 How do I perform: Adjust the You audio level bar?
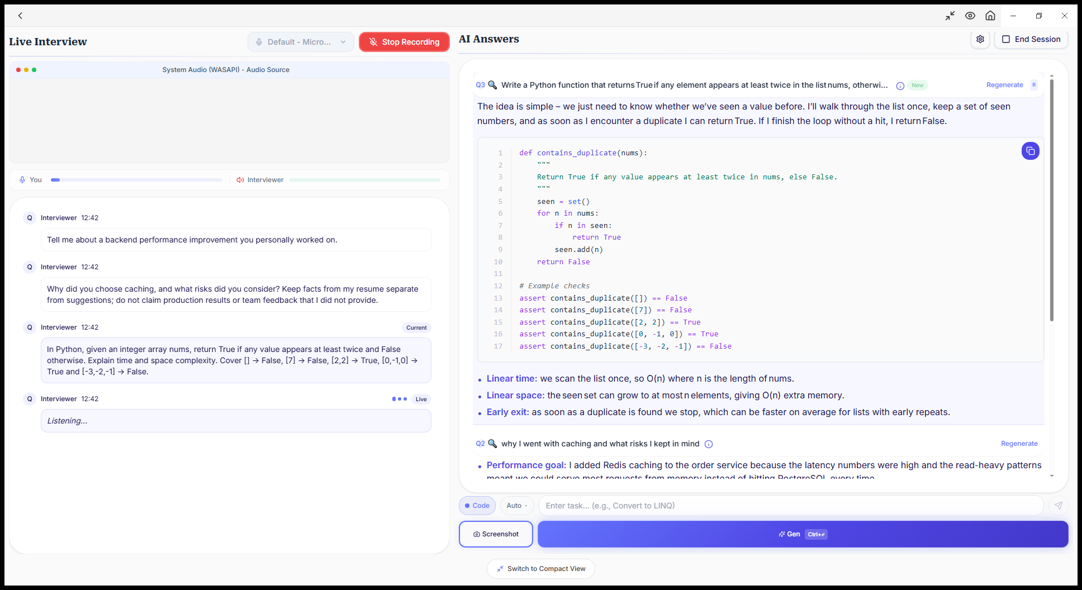tap(136, 180)
